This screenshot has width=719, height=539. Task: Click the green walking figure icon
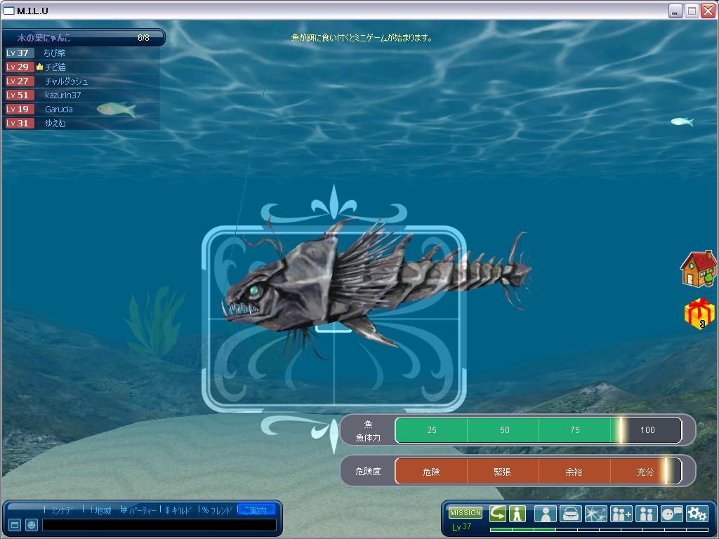518,513
